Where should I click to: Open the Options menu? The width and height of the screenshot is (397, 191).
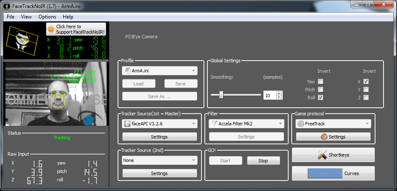(x=47, y=17)
